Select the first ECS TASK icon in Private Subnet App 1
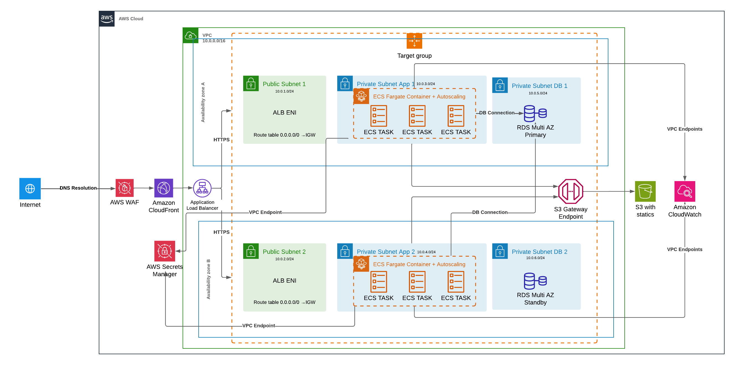The height and width of the screenshot is (365, 755). tap(379, 116)
